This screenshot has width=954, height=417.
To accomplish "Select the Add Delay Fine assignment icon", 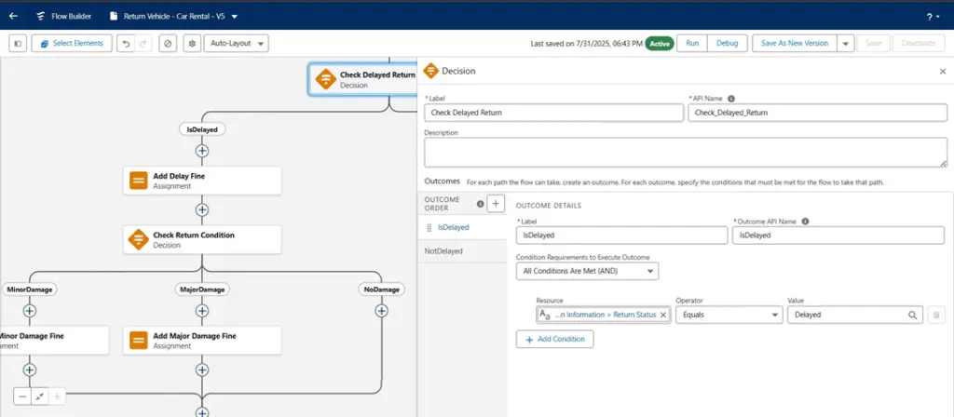I will point(139,181).
